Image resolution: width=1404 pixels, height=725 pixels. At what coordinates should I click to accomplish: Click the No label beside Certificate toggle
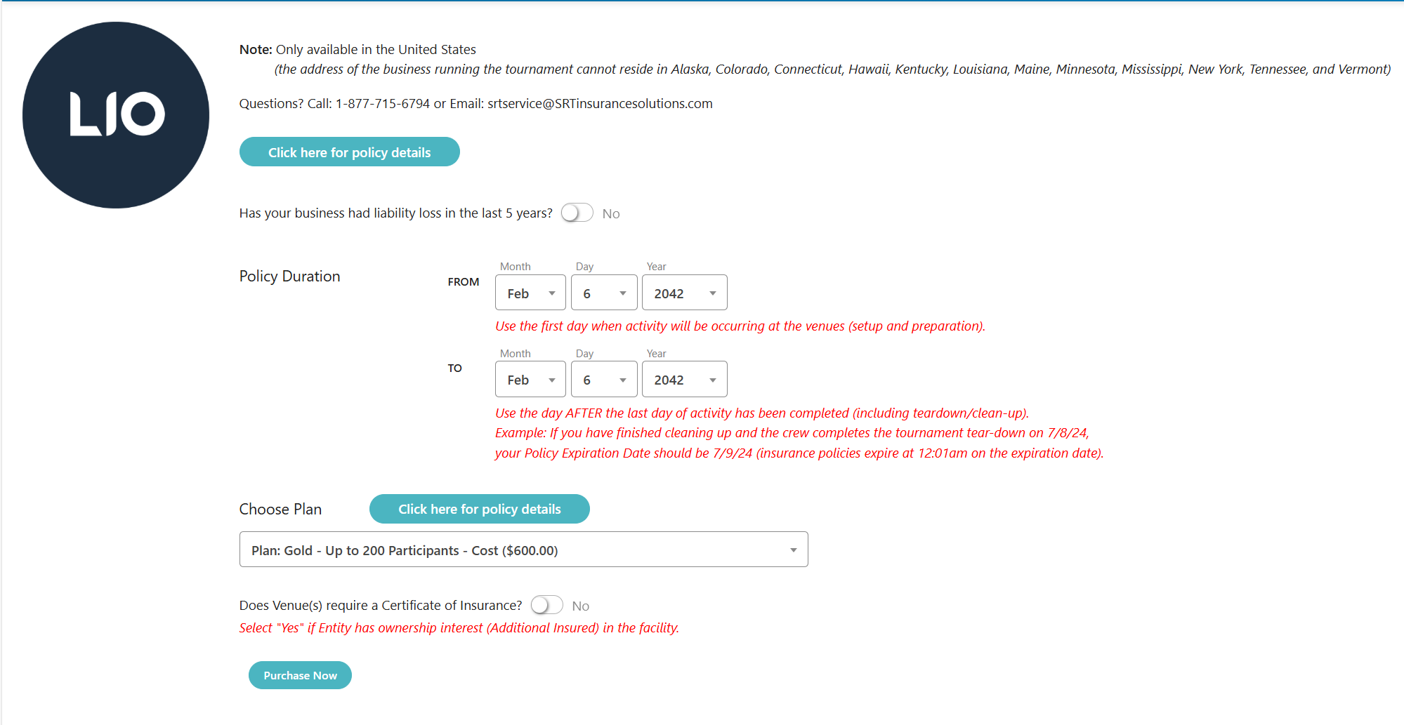[x=580, y=606]
